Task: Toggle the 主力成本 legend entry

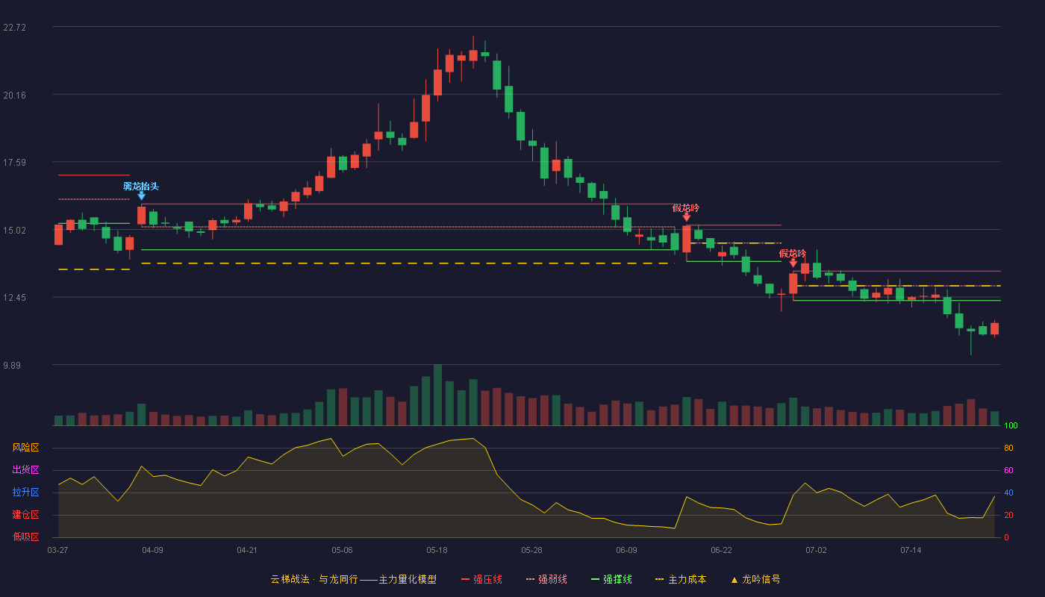Action: pyautogui.click(x=680, y=579)
